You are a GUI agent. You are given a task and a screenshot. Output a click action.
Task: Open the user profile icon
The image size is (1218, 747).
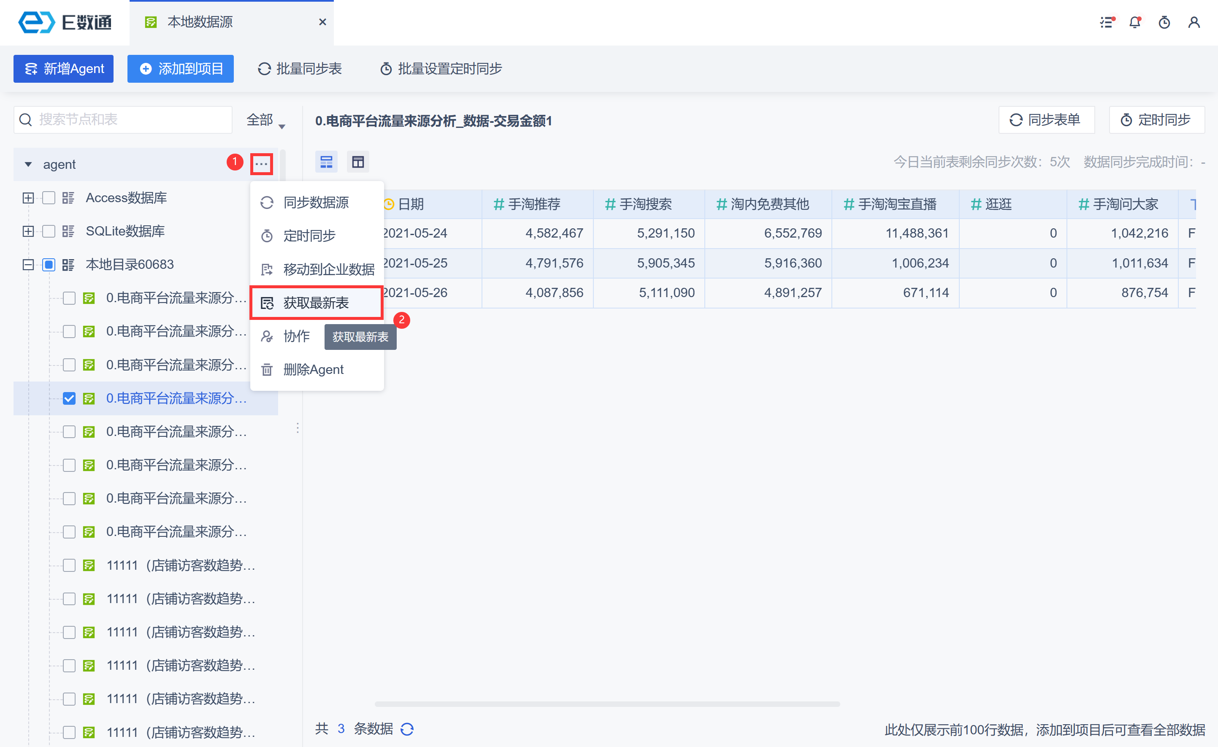click(1194, 22)
